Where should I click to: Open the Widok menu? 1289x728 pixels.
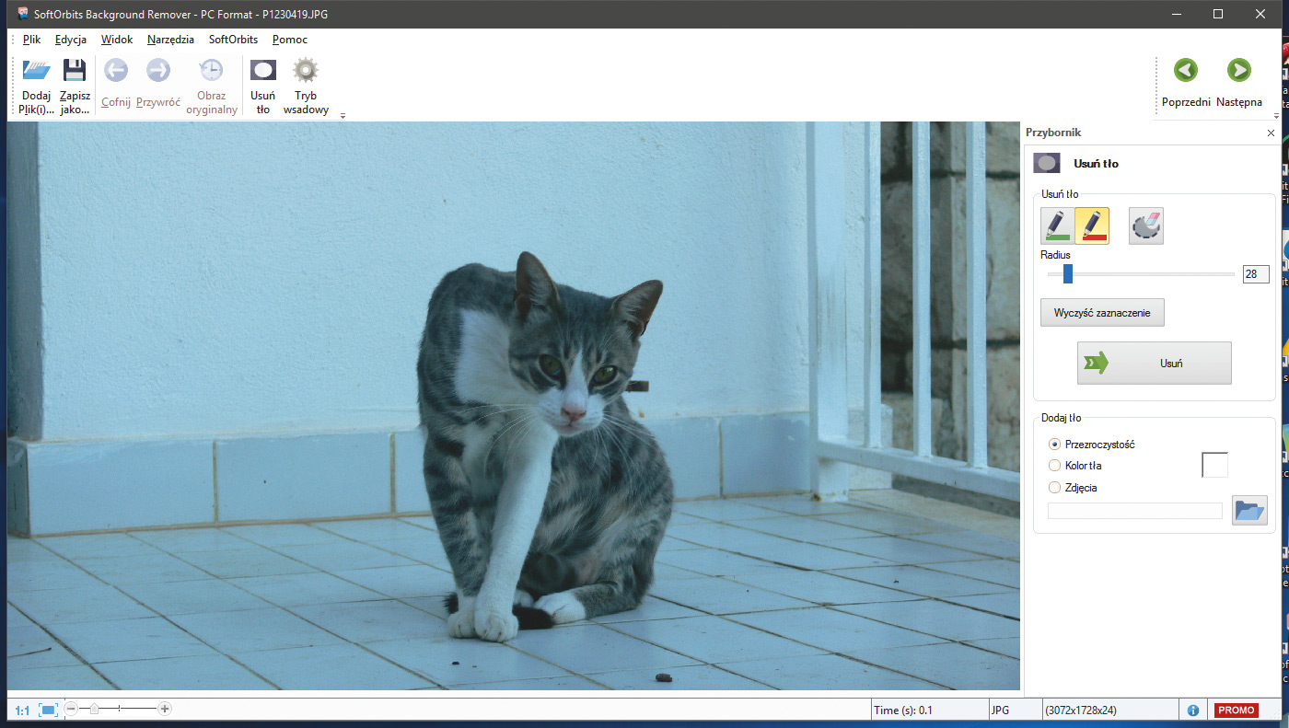(117, 40)
